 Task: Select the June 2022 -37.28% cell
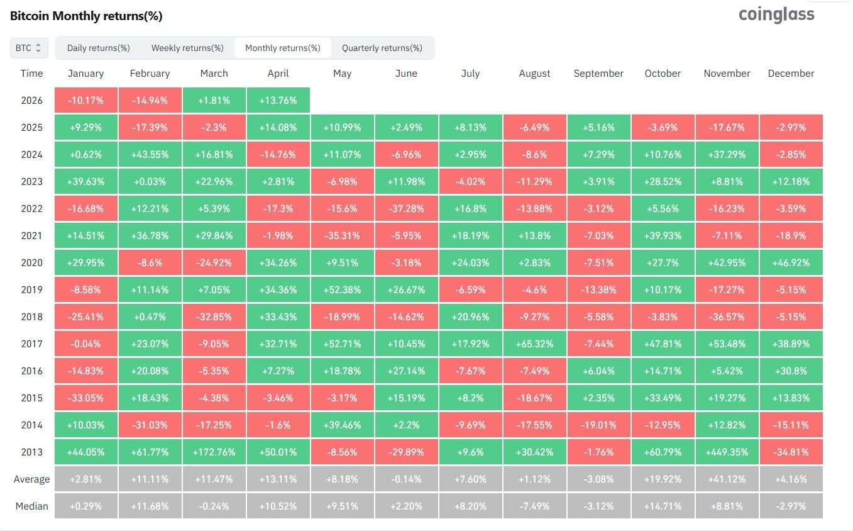click(406, 208)
